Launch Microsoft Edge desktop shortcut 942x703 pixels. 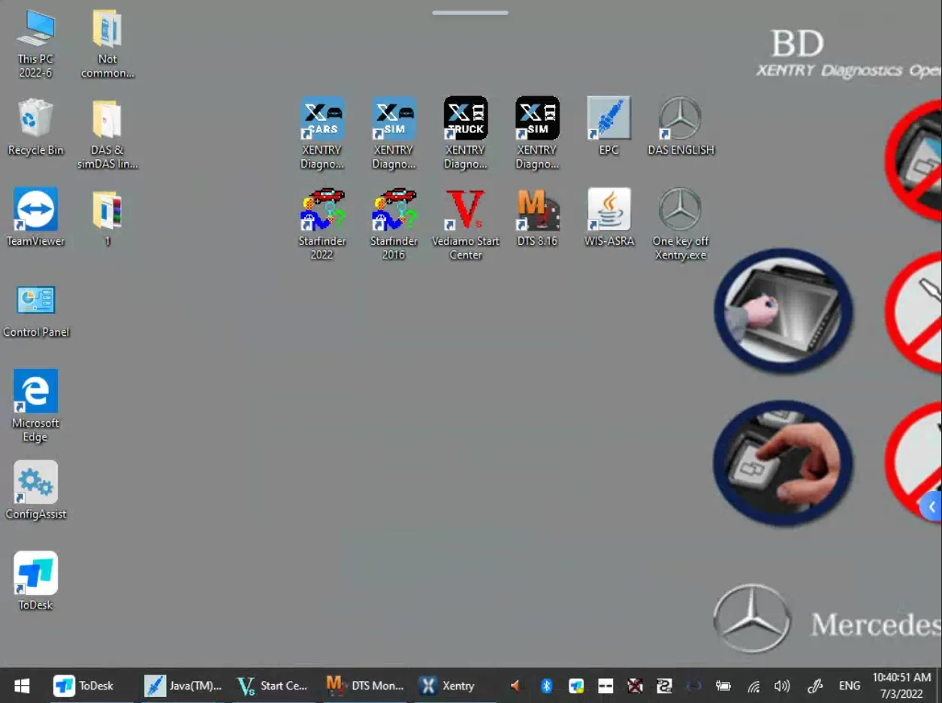pyautogui.click(x=35, y=406)
